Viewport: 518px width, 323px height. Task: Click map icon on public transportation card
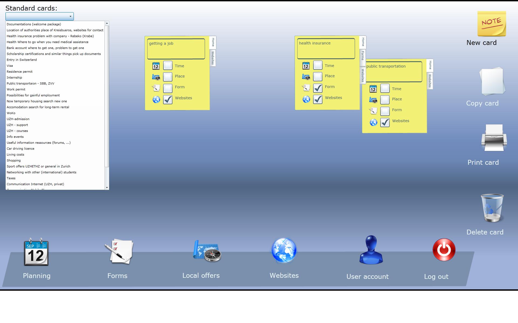coord(373,100)
